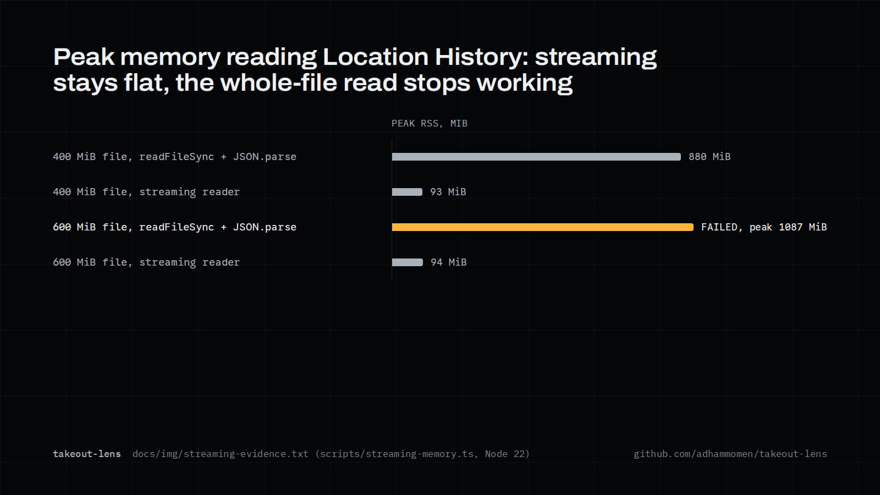Click the 'docs/img/streaming-evidence.txt' source note
Viewport: 880px width, 495px height.
331,454
